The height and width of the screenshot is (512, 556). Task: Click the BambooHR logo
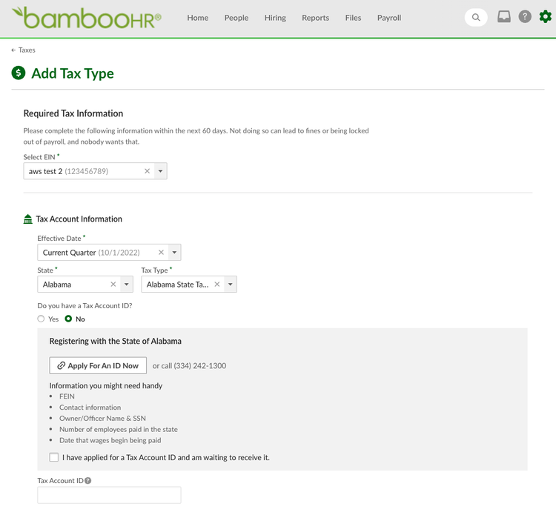pyautogui.click(x=87, y=18)
